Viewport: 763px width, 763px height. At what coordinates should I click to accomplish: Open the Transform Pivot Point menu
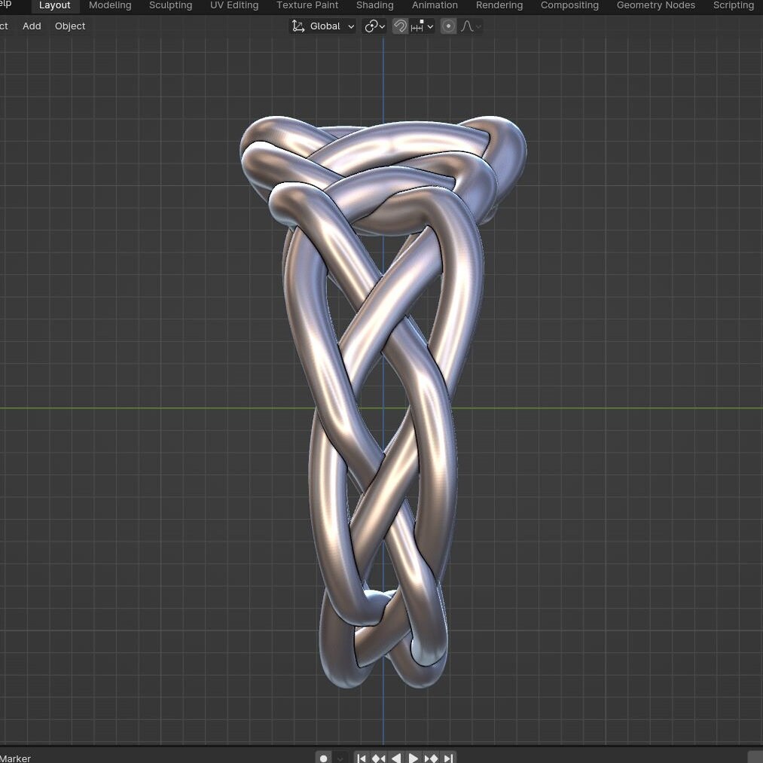pyautogui.click(x=375, y=26)
